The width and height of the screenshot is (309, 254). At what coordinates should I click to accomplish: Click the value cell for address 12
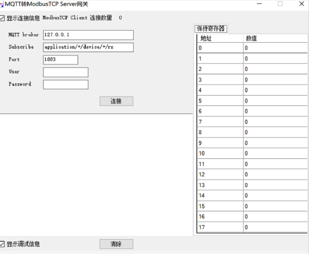coord(275,175)
